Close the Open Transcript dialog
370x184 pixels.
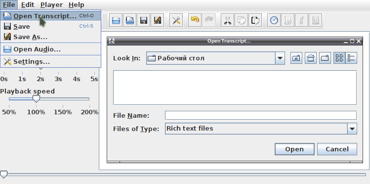pyautogui.click(x=359, y=41)
